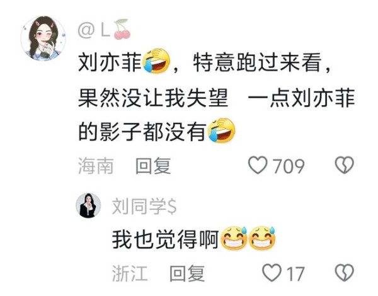Screen dimensions: 378x296
Task: Tap the 709 like count
Action: (289, 166)
